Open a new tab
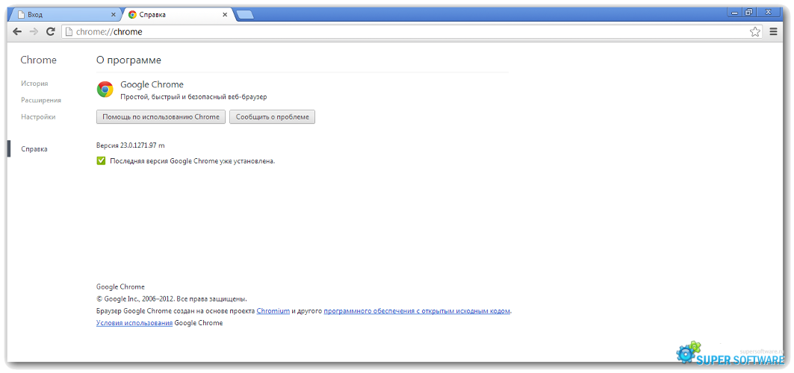The height and width of the screenshot is (373, 794). click(x=245, y=15)
